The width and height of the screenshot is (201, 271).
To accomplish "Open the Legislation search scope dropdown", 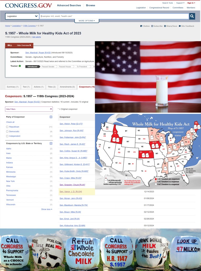I will tap(22, 16).
